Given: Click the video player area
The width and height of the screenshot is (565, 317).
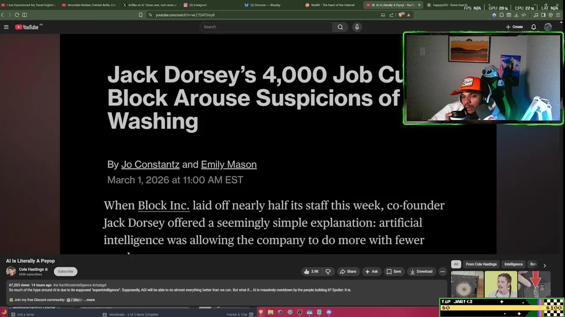Looking at the screenshot, I should [x=278, y=144].
